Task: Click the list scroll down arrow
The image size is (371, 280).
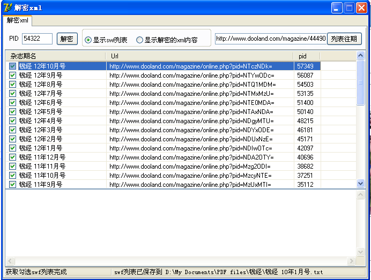Action: tap(360, 183)
